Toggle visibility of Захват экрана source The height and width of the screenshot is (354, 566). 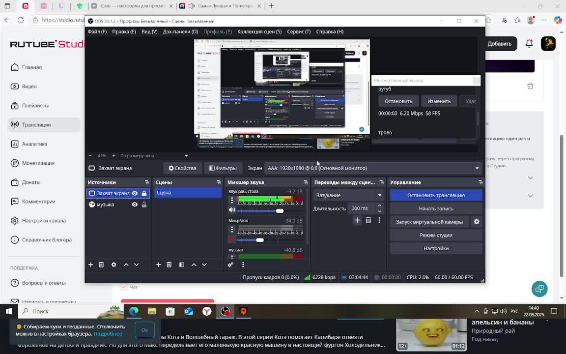tap(135, 193)
